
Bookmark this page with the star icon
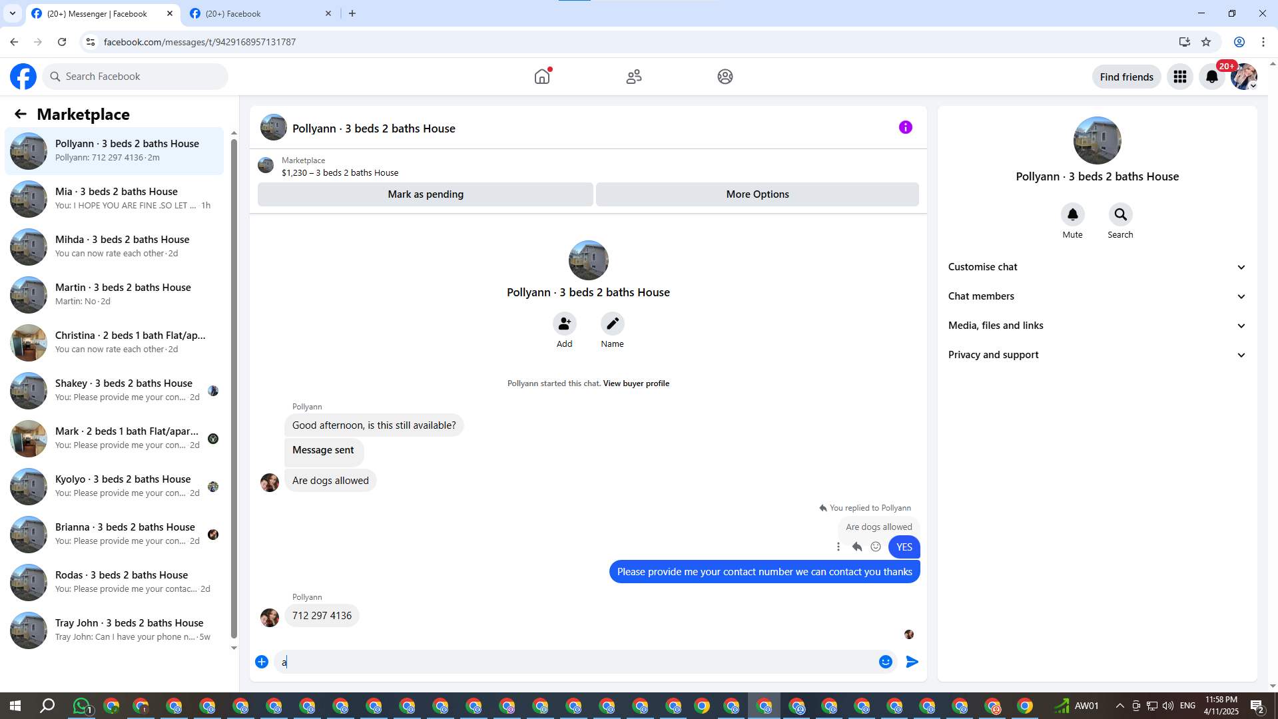tap(1206, 42)
